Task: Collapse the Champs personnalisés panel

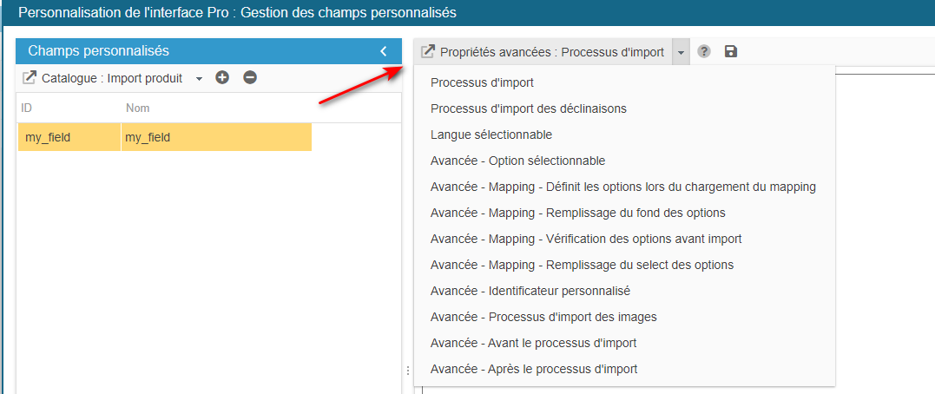Action: [384, 51]
